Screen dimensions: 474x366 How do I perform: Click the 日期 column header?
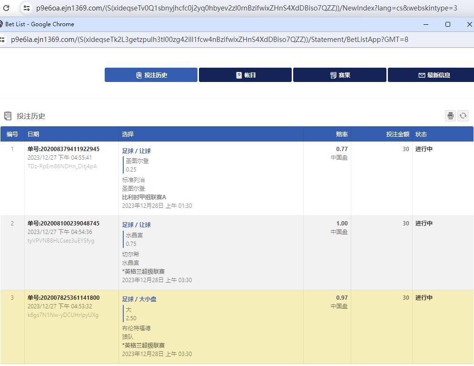pos(33,134)
